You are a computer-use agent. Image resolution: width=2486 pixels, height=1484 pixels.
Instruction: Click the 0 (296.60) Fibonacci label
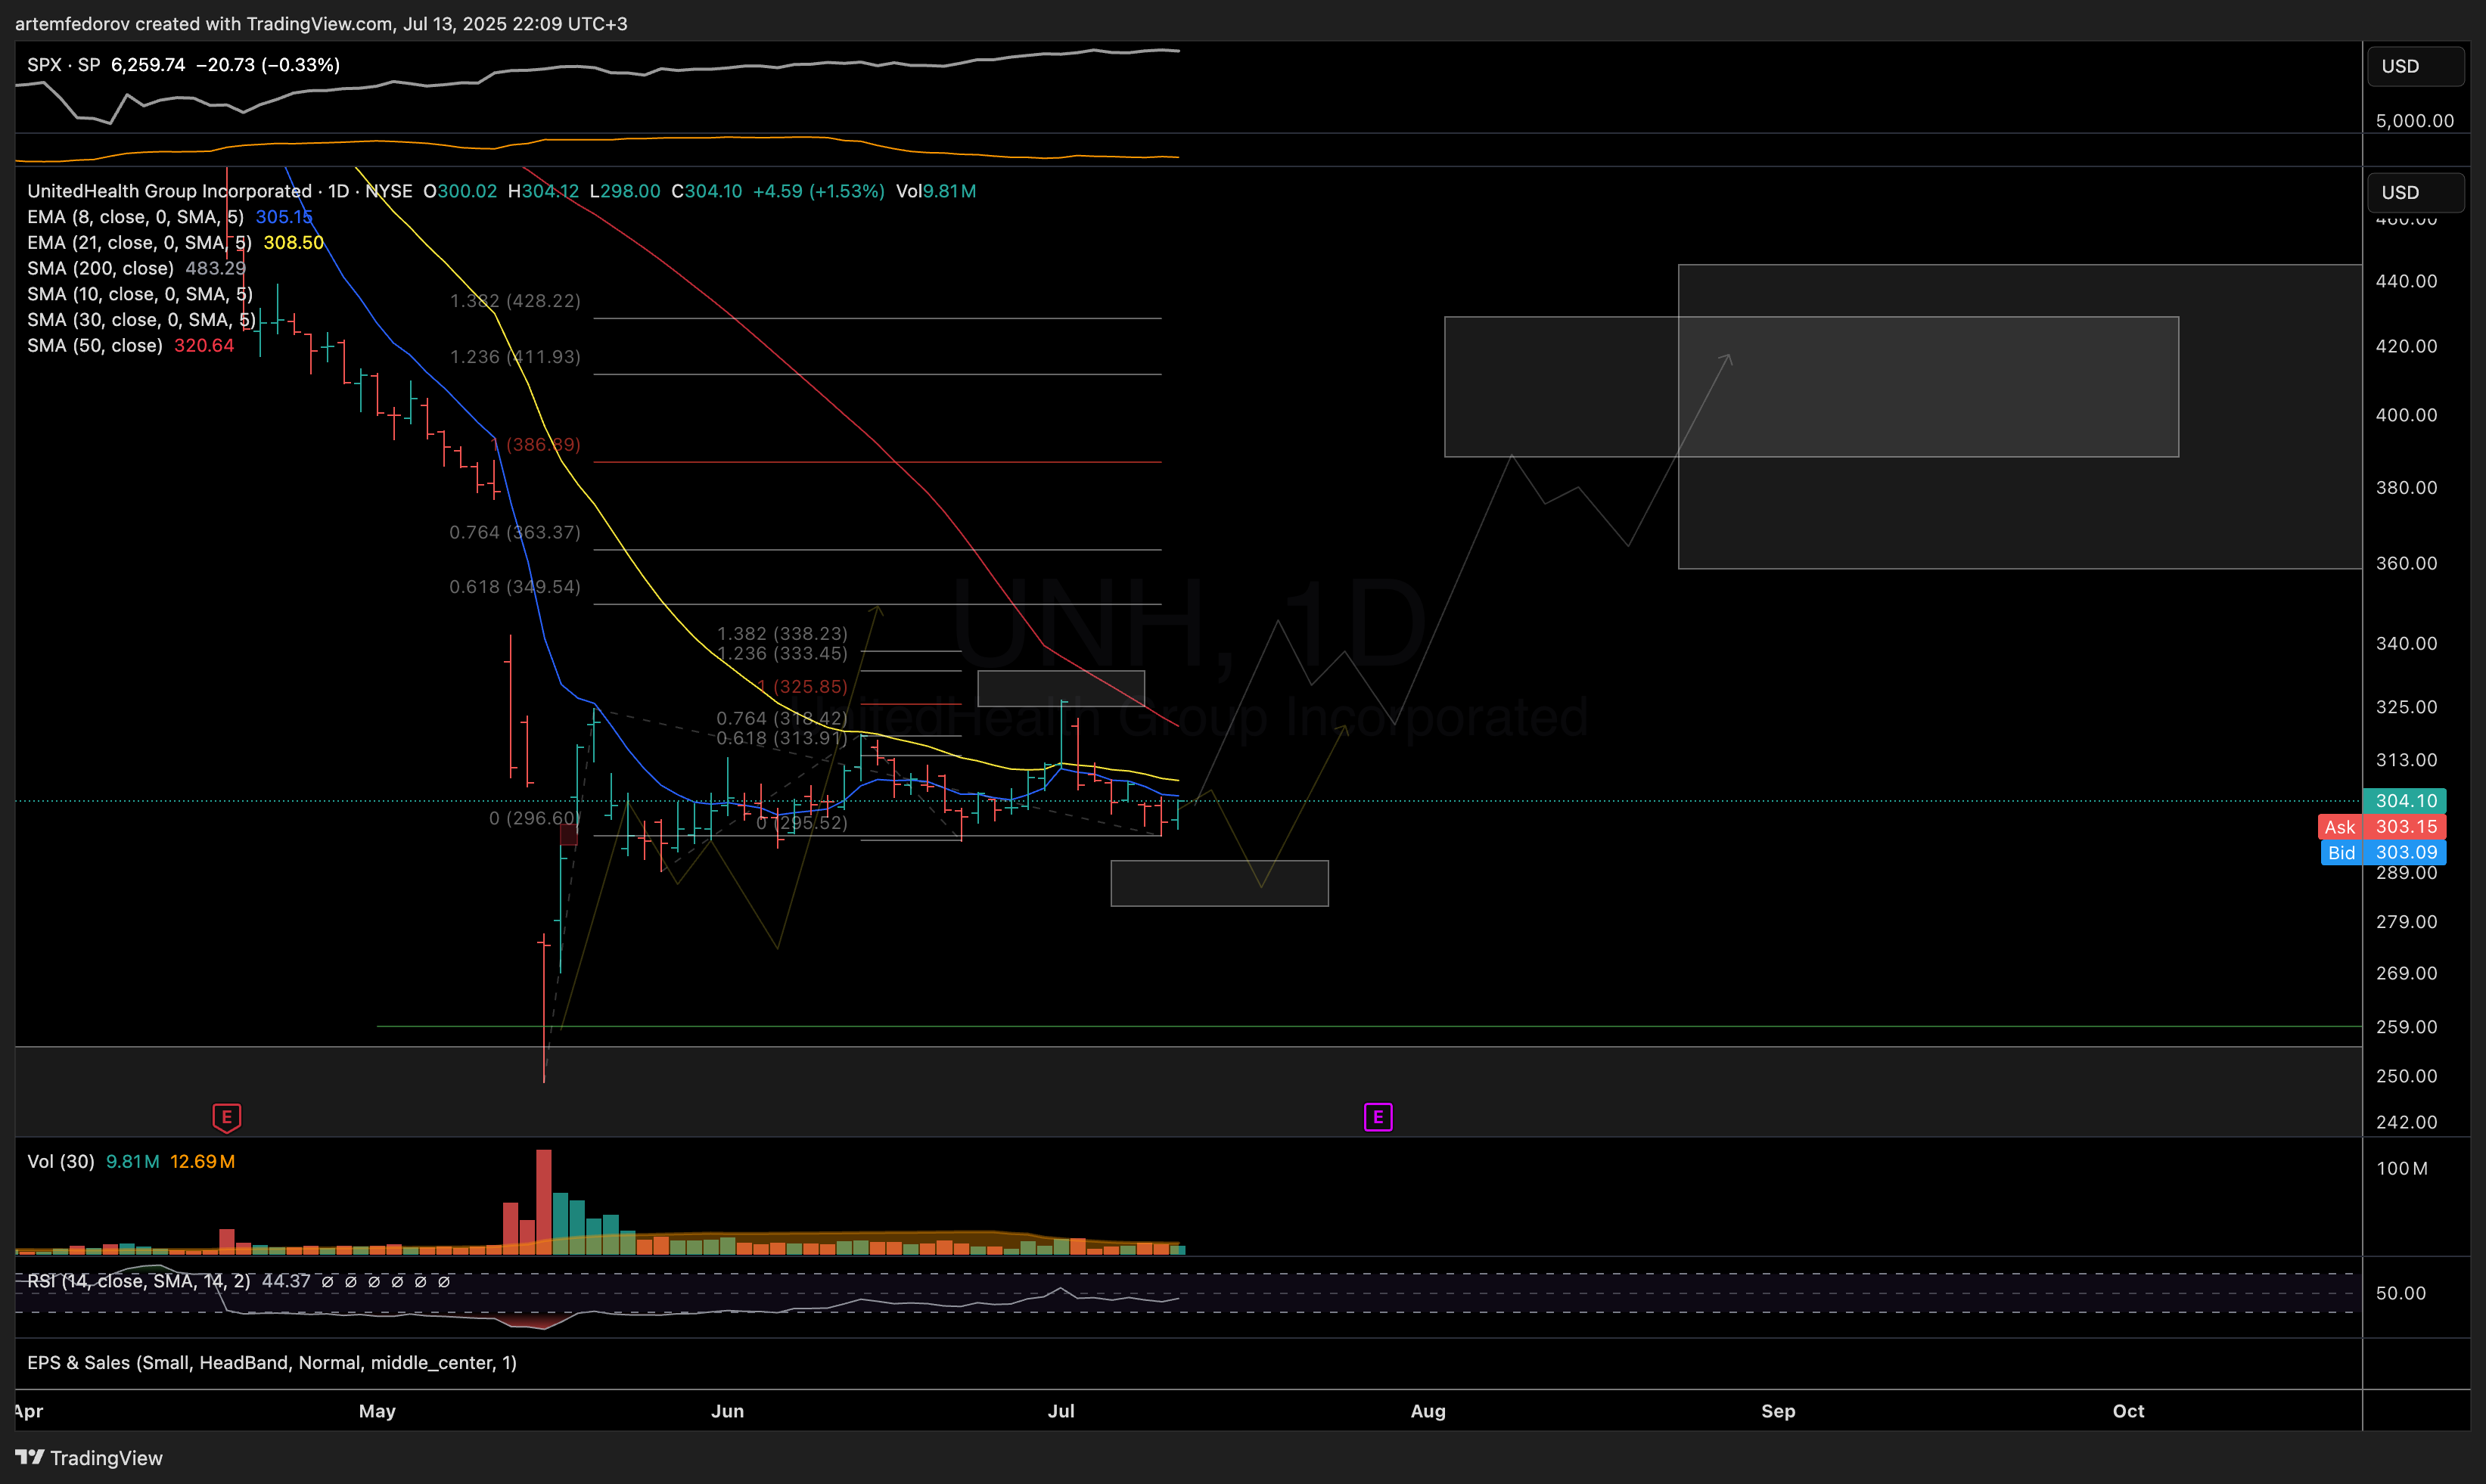[534, 818]
